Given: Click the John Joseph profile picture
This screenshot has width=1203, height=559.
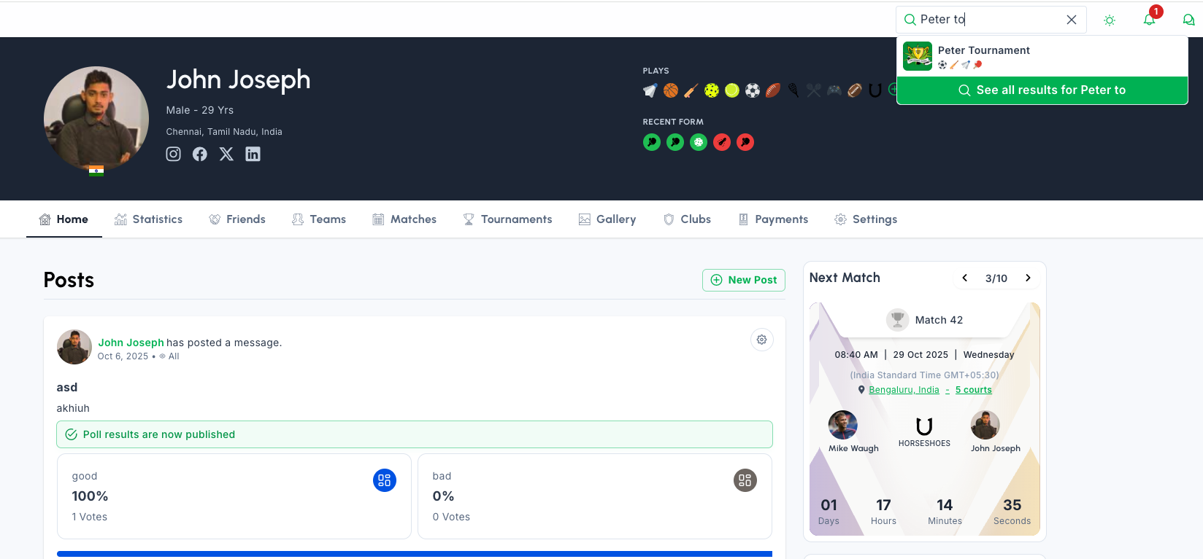Looking at the screenshot, I should pyautogui.click(x=96, y=119).
